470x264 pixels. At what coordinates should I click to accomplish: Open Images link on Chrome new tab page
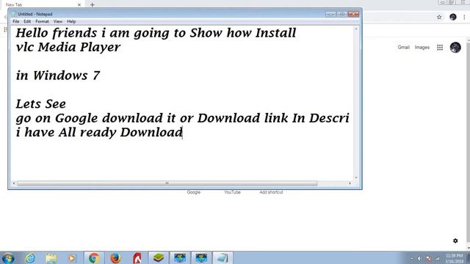point(422,47)
